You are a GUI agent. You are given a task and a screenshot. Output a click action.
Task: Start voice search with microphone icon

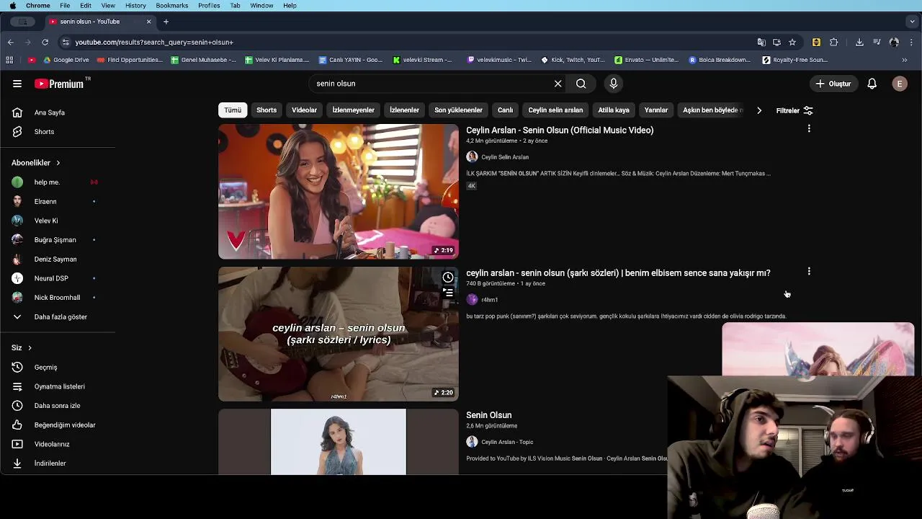point(614,84)
